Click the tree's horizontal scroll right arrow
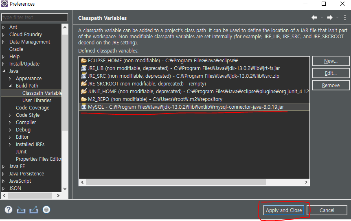This screenshot has height=221, width=351. pyautogui.click(x=58, y=195)
